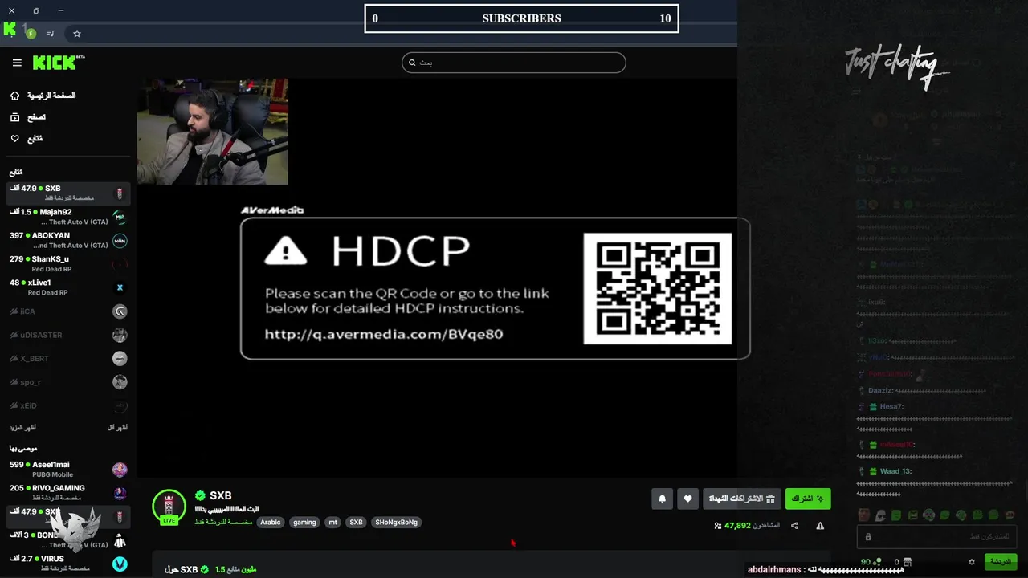Open ABOKYAN channel in sidebar

point(68,241)
